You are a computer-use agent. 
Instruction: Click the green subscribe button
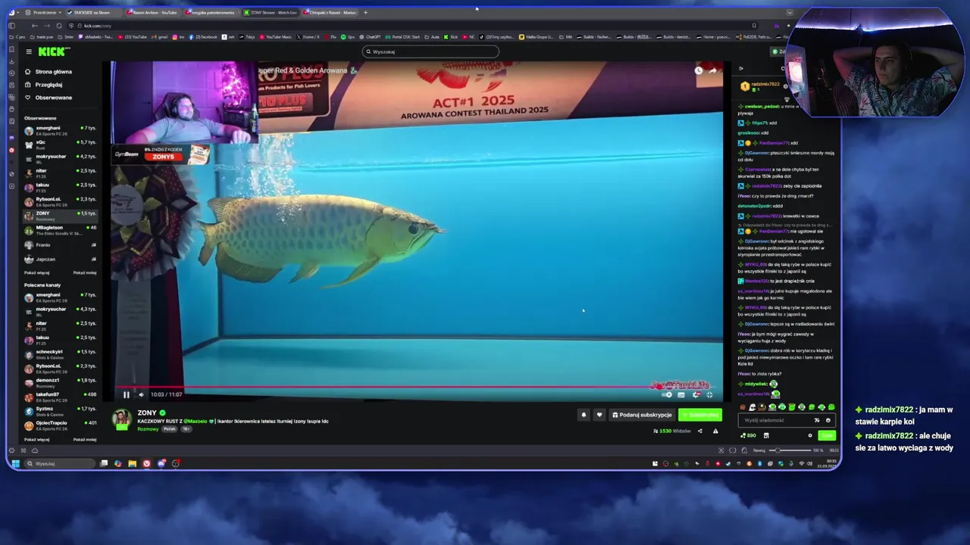coord(700,415)
